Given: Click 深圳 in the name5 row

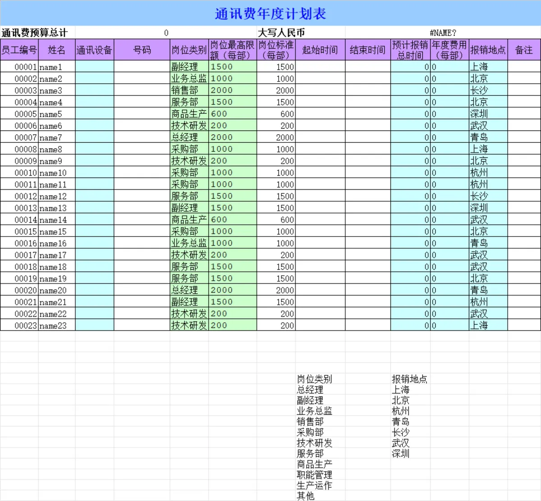Looking at the screenshot, I should (x=488, y=114).
